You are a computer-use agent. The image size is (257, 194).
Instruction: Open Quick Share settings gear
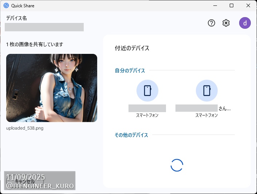[226, 23]
